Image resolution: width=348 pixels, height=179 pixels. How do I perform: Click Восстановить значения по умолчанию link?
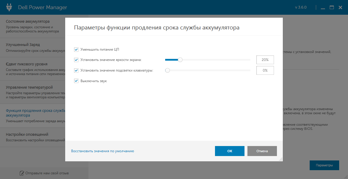(x=103, y=151)
